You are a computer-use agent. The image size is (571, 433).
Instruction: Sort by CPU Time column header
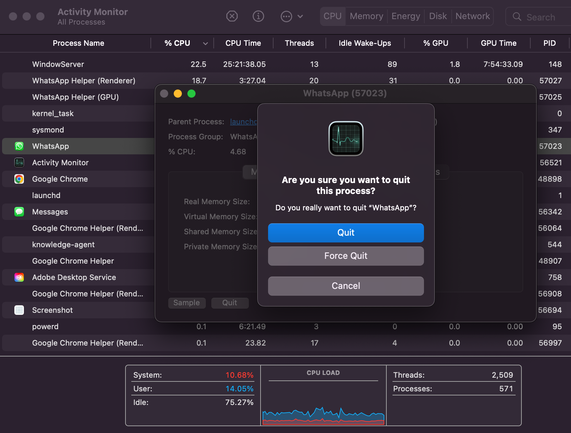click(x=243, y=43)
